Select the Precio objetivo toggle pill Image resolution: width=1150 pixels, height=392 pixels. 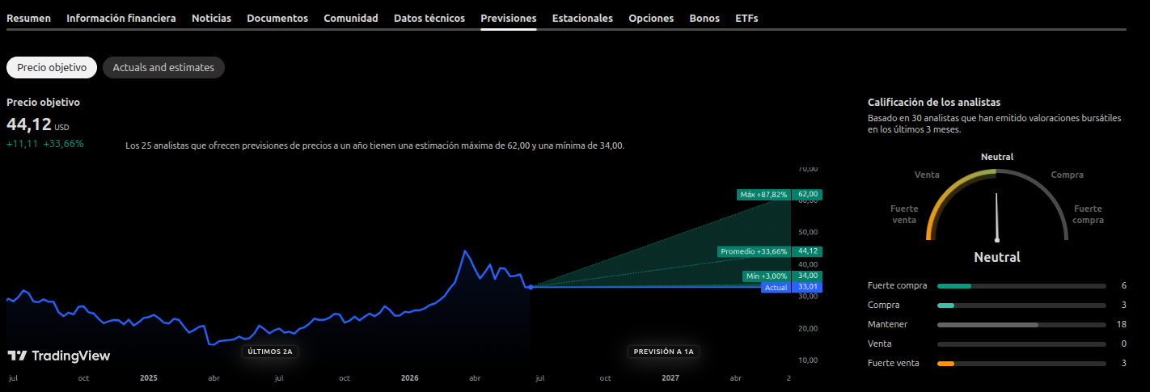[52, 68]
